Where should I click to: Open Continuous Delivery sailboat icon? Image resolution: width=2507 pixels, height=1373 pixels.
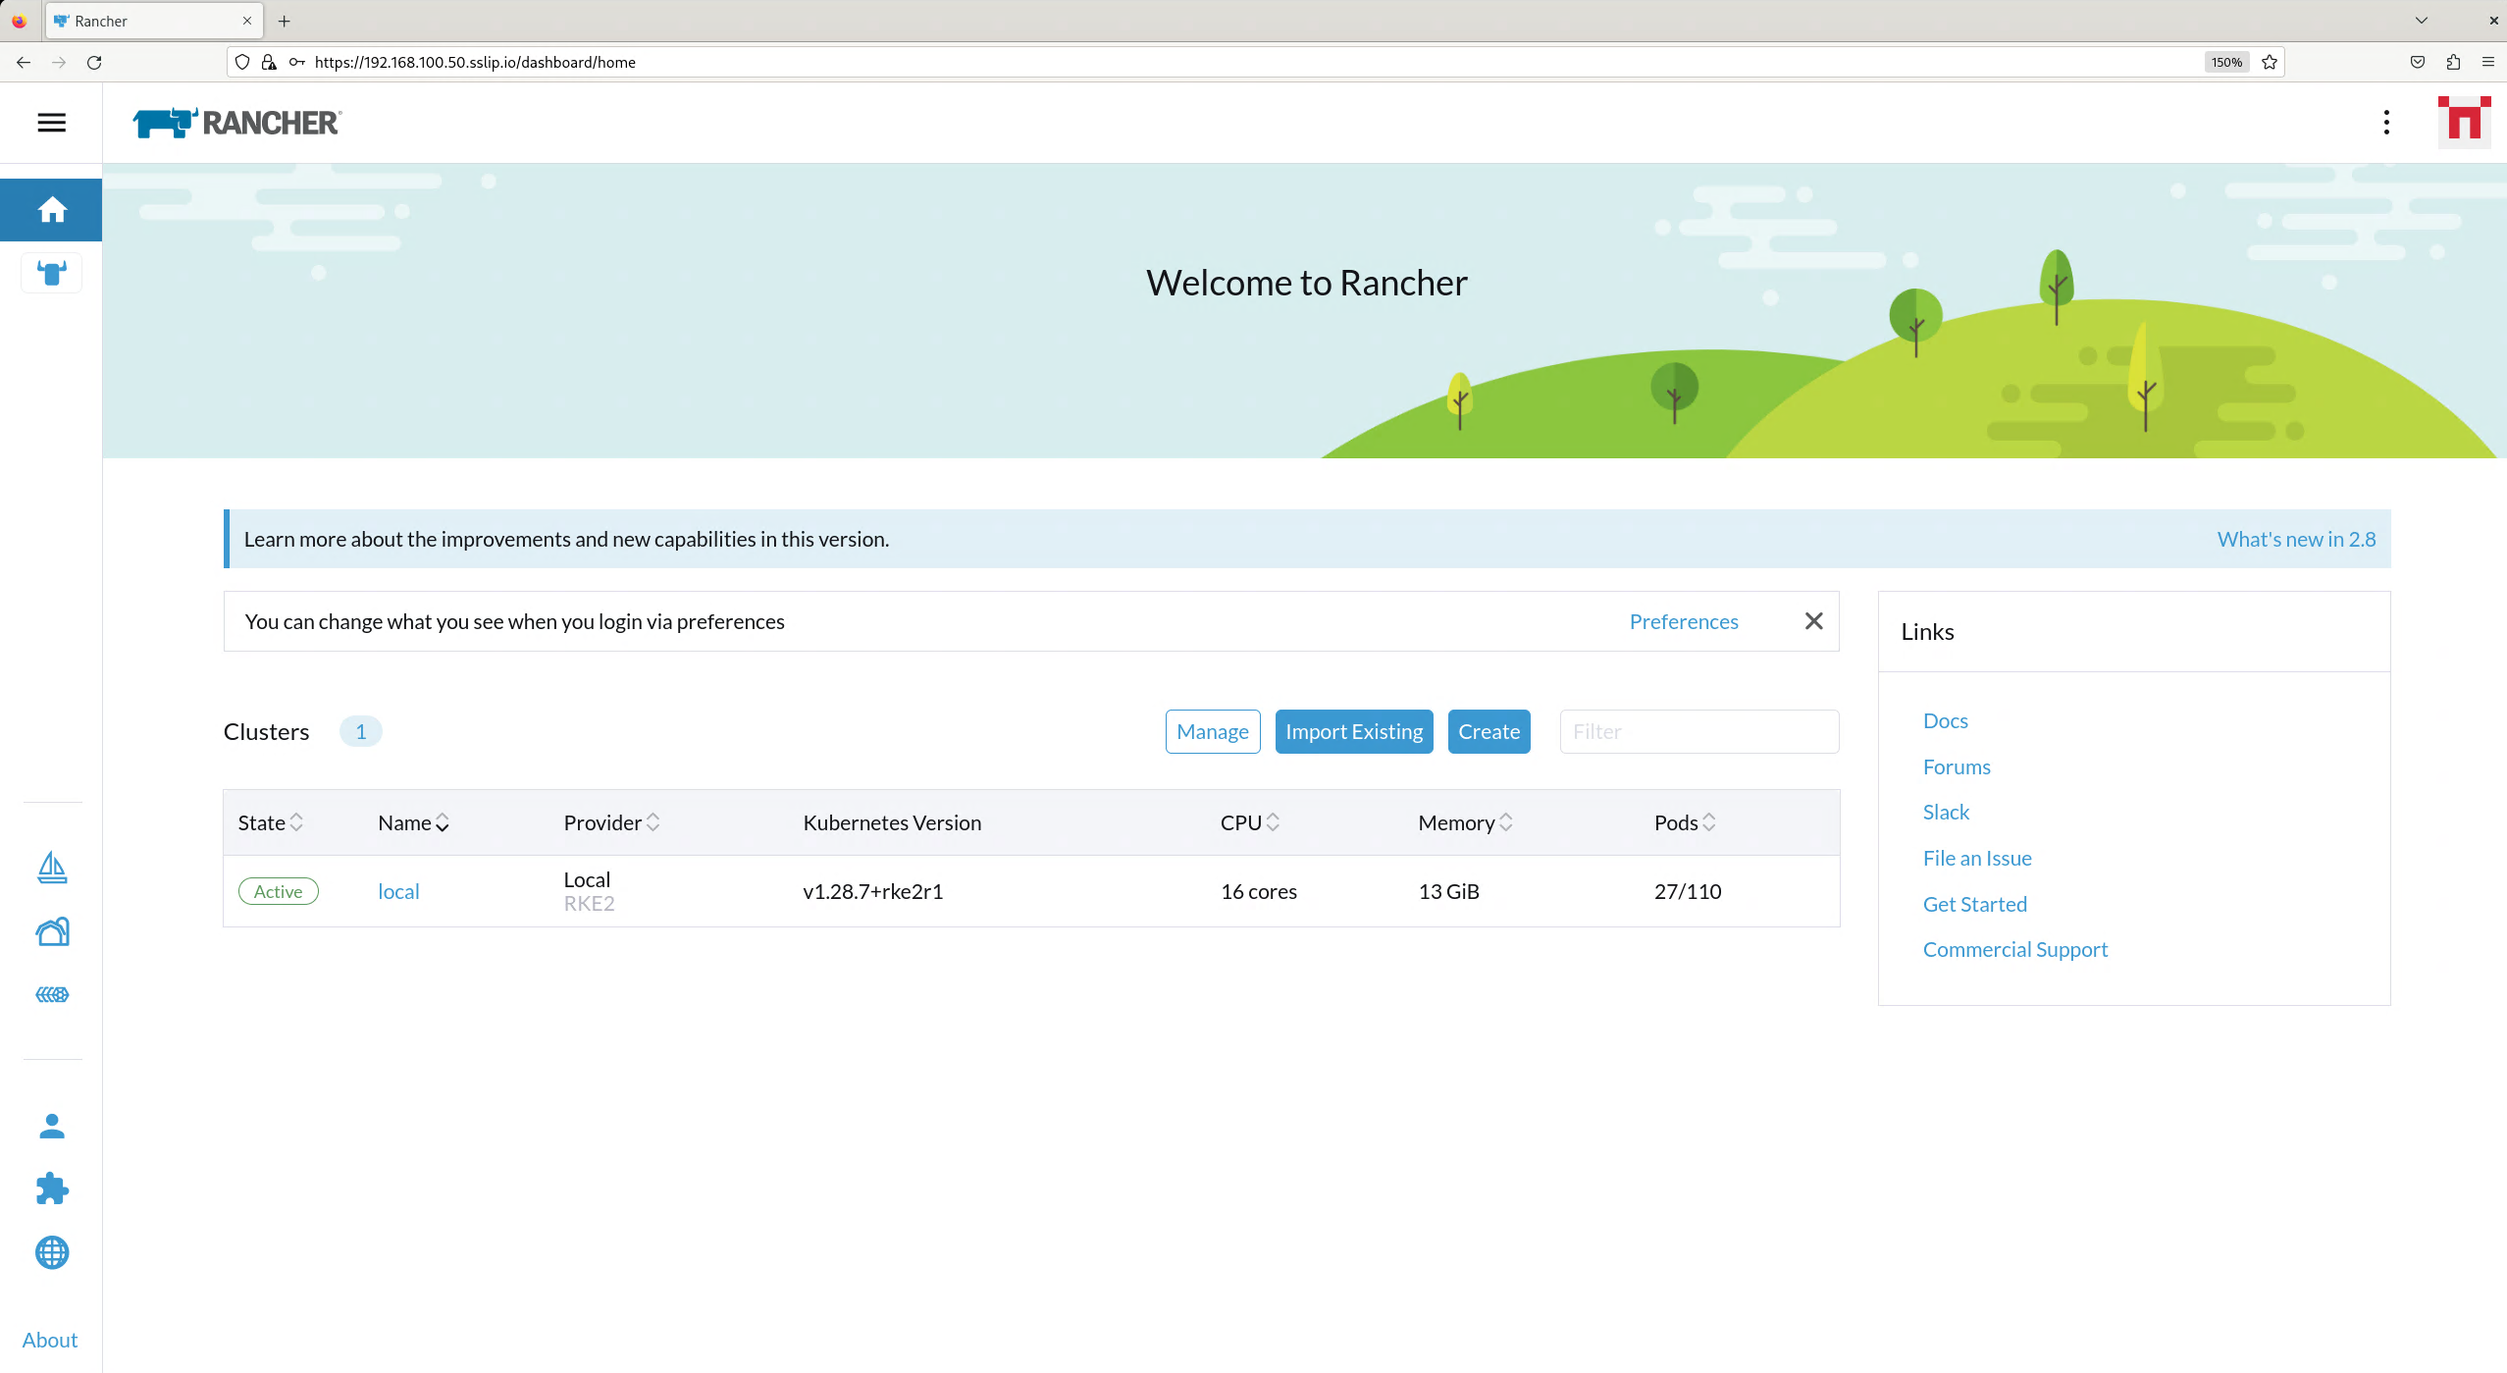point(51,868)
